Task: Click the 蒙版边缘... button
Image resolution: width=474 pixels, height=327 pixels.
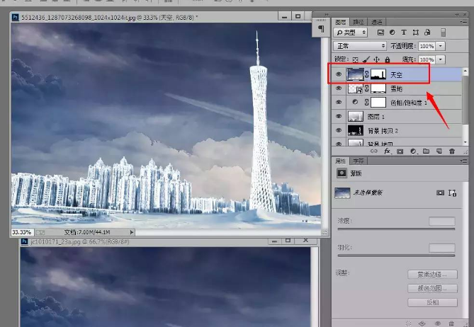Action: (432, 275)
